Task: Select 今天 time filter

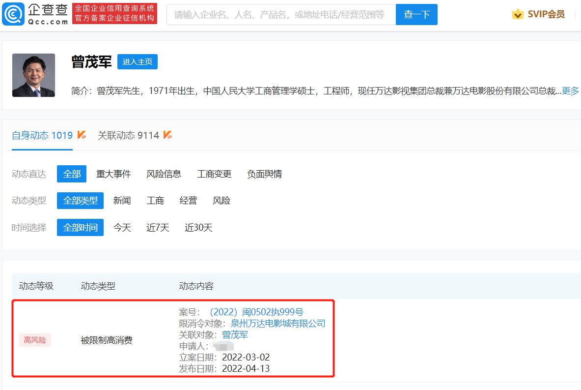Action: (x=122, y=228)
